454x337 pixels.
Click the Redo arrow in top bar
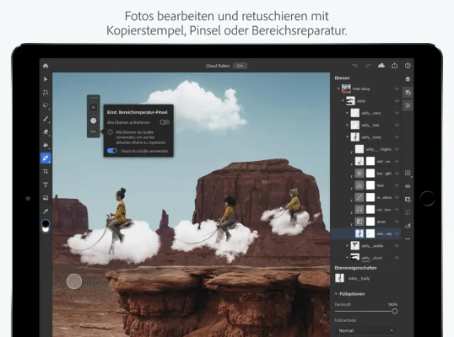pyautogui.click(x=368, y=66)
